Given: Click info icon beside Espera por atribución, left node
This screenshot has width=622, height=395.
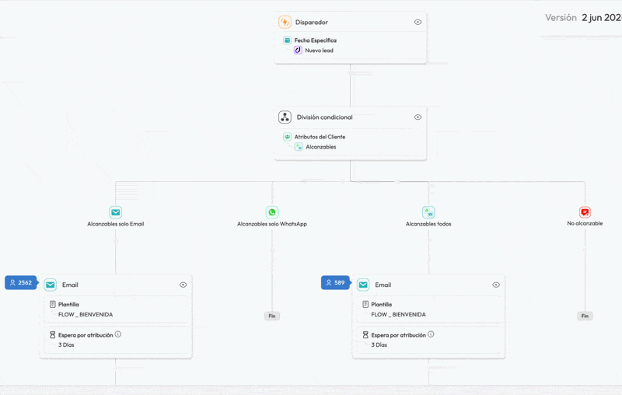Looking at the screenshot, I should [x=118, y=334].
